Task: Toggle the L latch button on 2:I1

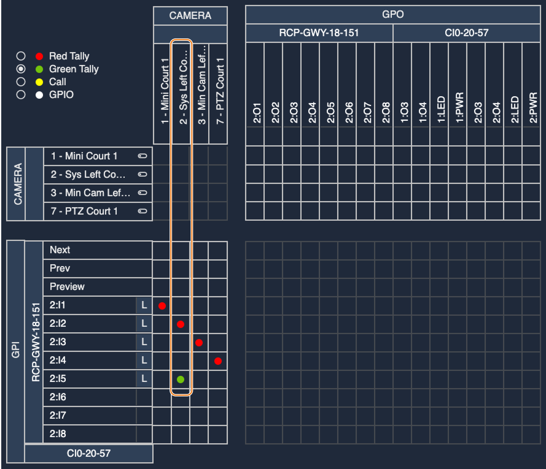Action: click(144, 305)
